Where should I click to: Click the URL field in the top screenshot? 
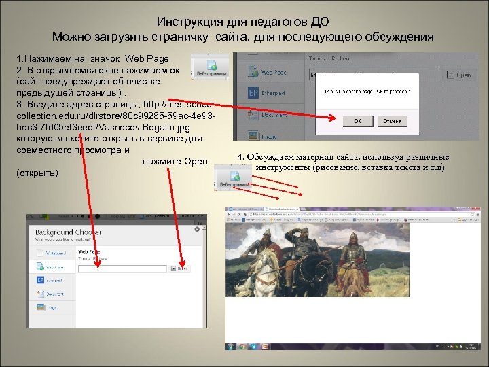(374, 75)
